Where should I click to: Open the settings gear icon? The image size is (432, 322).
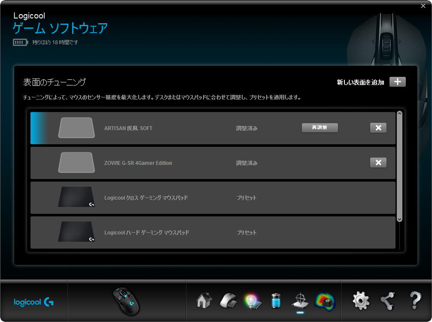pyautogui.click(x=361, y=301)
